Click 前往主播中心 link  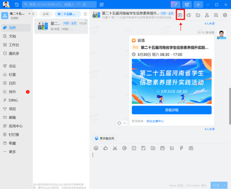[155, 121]
